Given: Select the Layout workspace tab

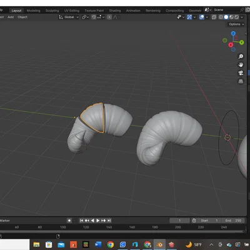Looking at the screenshot, I should click(16, 11).
